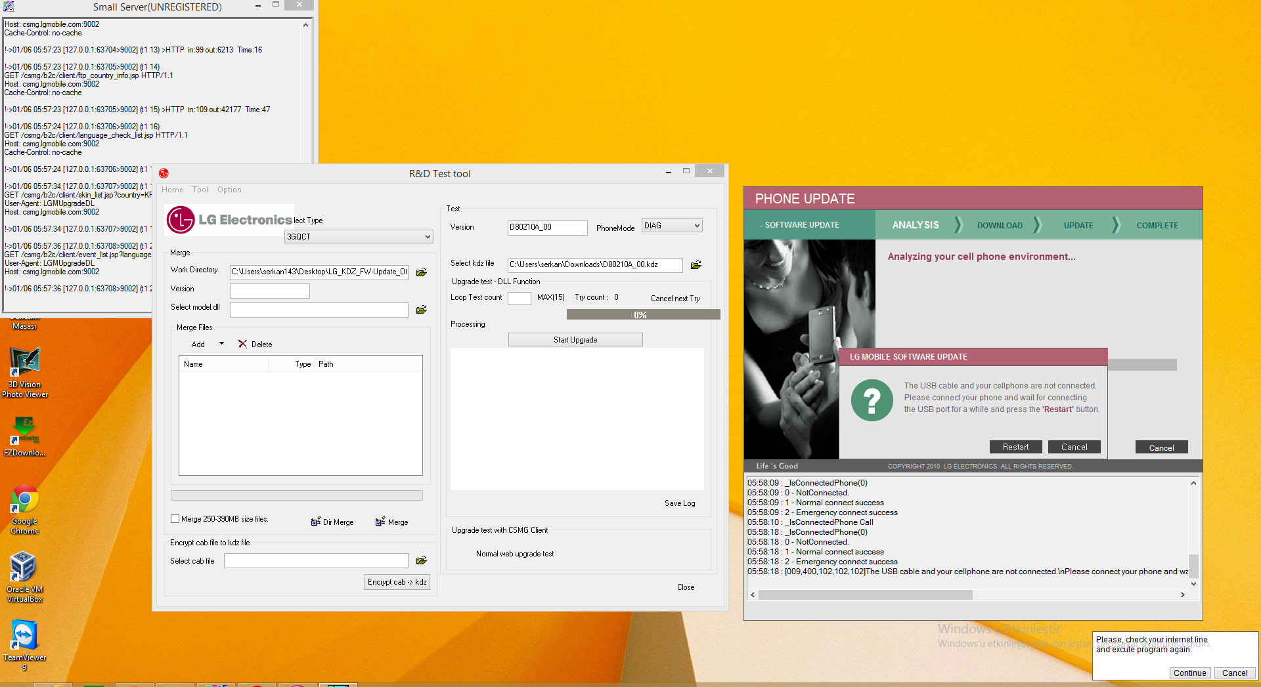Open the Option menu
Image resolution: width=1261 pixels, height=687 pixels.
(x=229, y=190)
